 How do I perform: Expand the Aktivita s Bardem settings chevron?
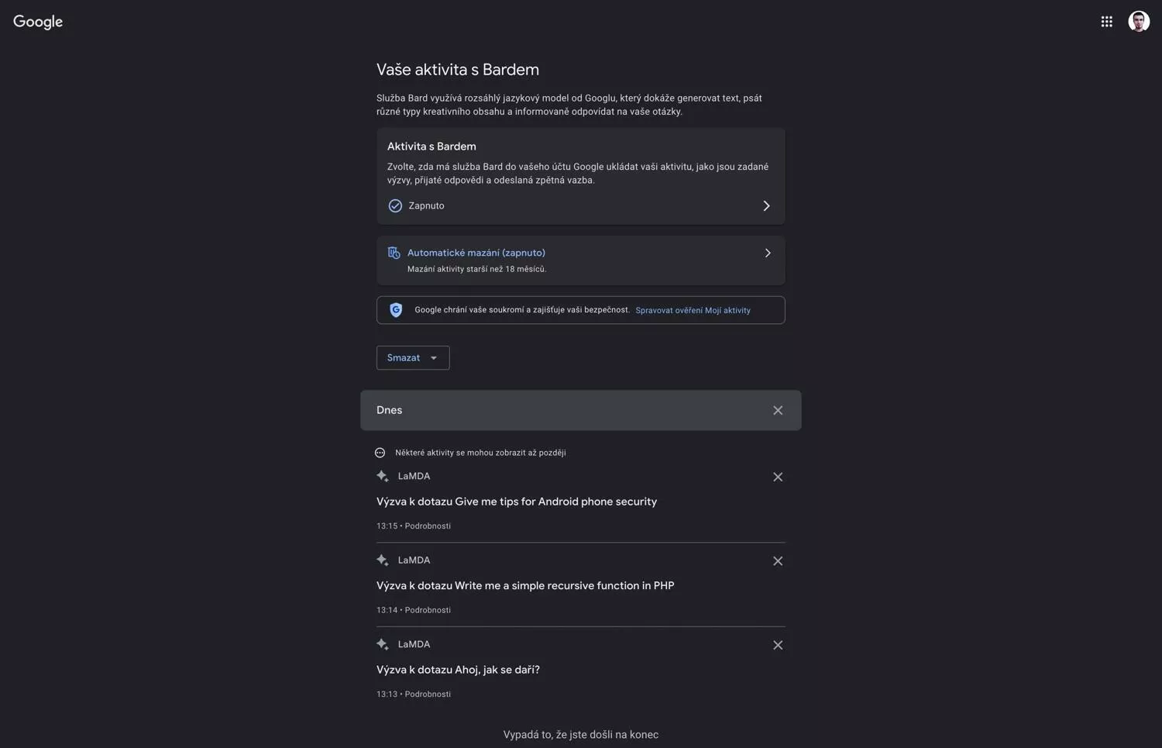(x=766, y=205)
